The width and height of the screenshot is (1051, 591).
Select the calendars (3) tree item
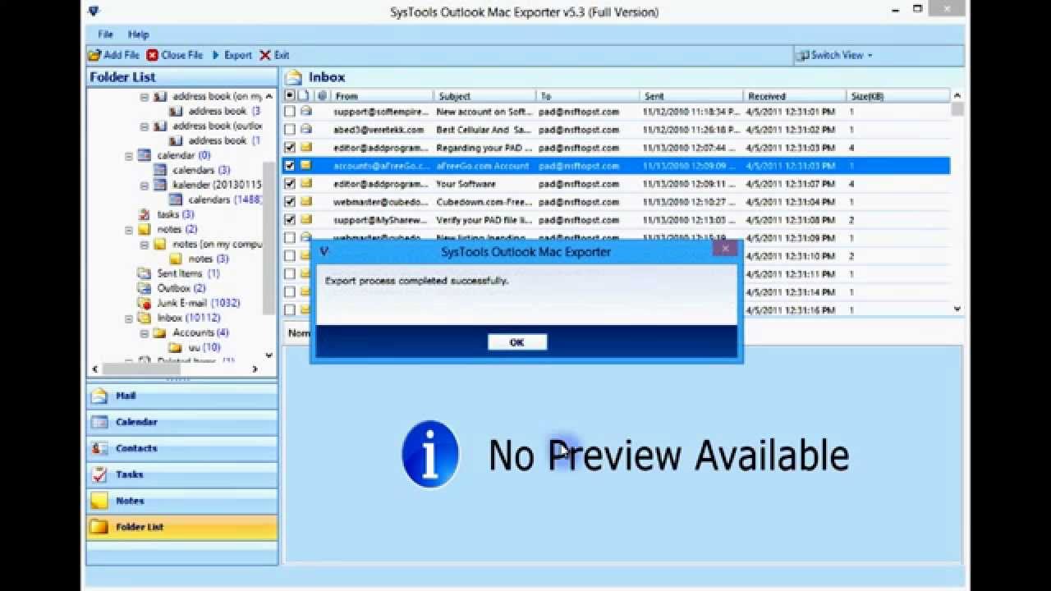[x=201, y=170]
